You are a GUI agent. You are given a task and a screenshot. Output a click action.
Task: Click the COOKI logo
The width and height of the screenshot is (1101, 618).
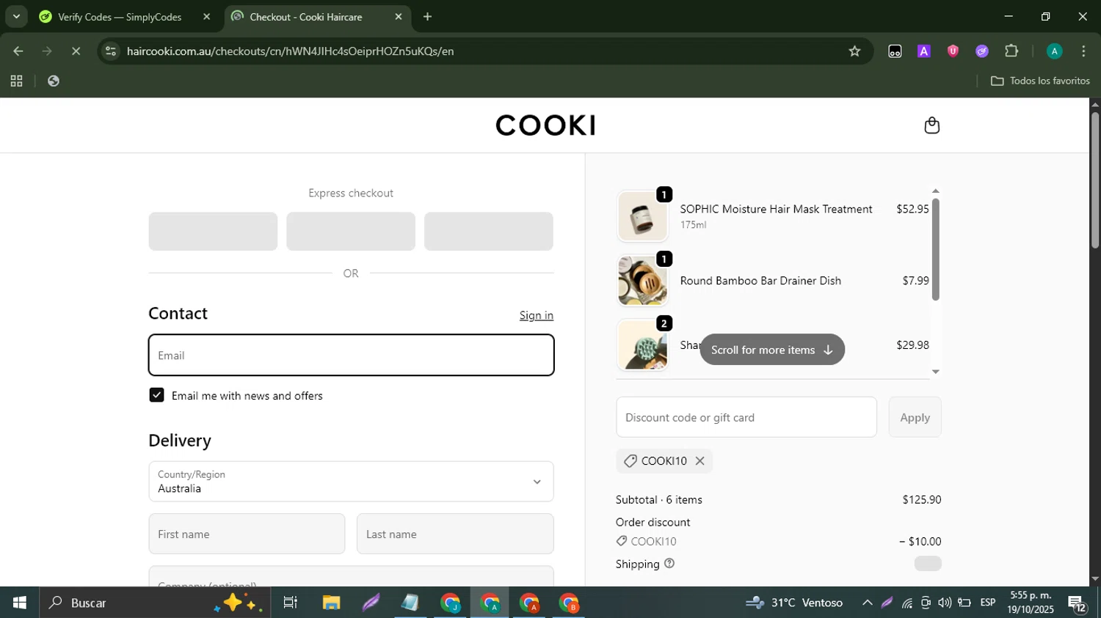click(545, 125)
